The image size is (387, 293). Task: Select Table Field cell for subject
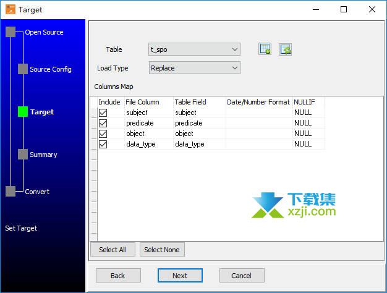200,113
